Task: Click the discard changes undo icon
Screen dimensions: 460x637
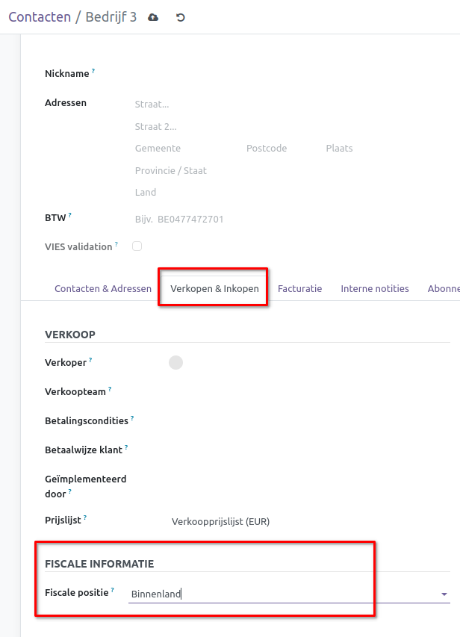Action: (x=180, y=17)
